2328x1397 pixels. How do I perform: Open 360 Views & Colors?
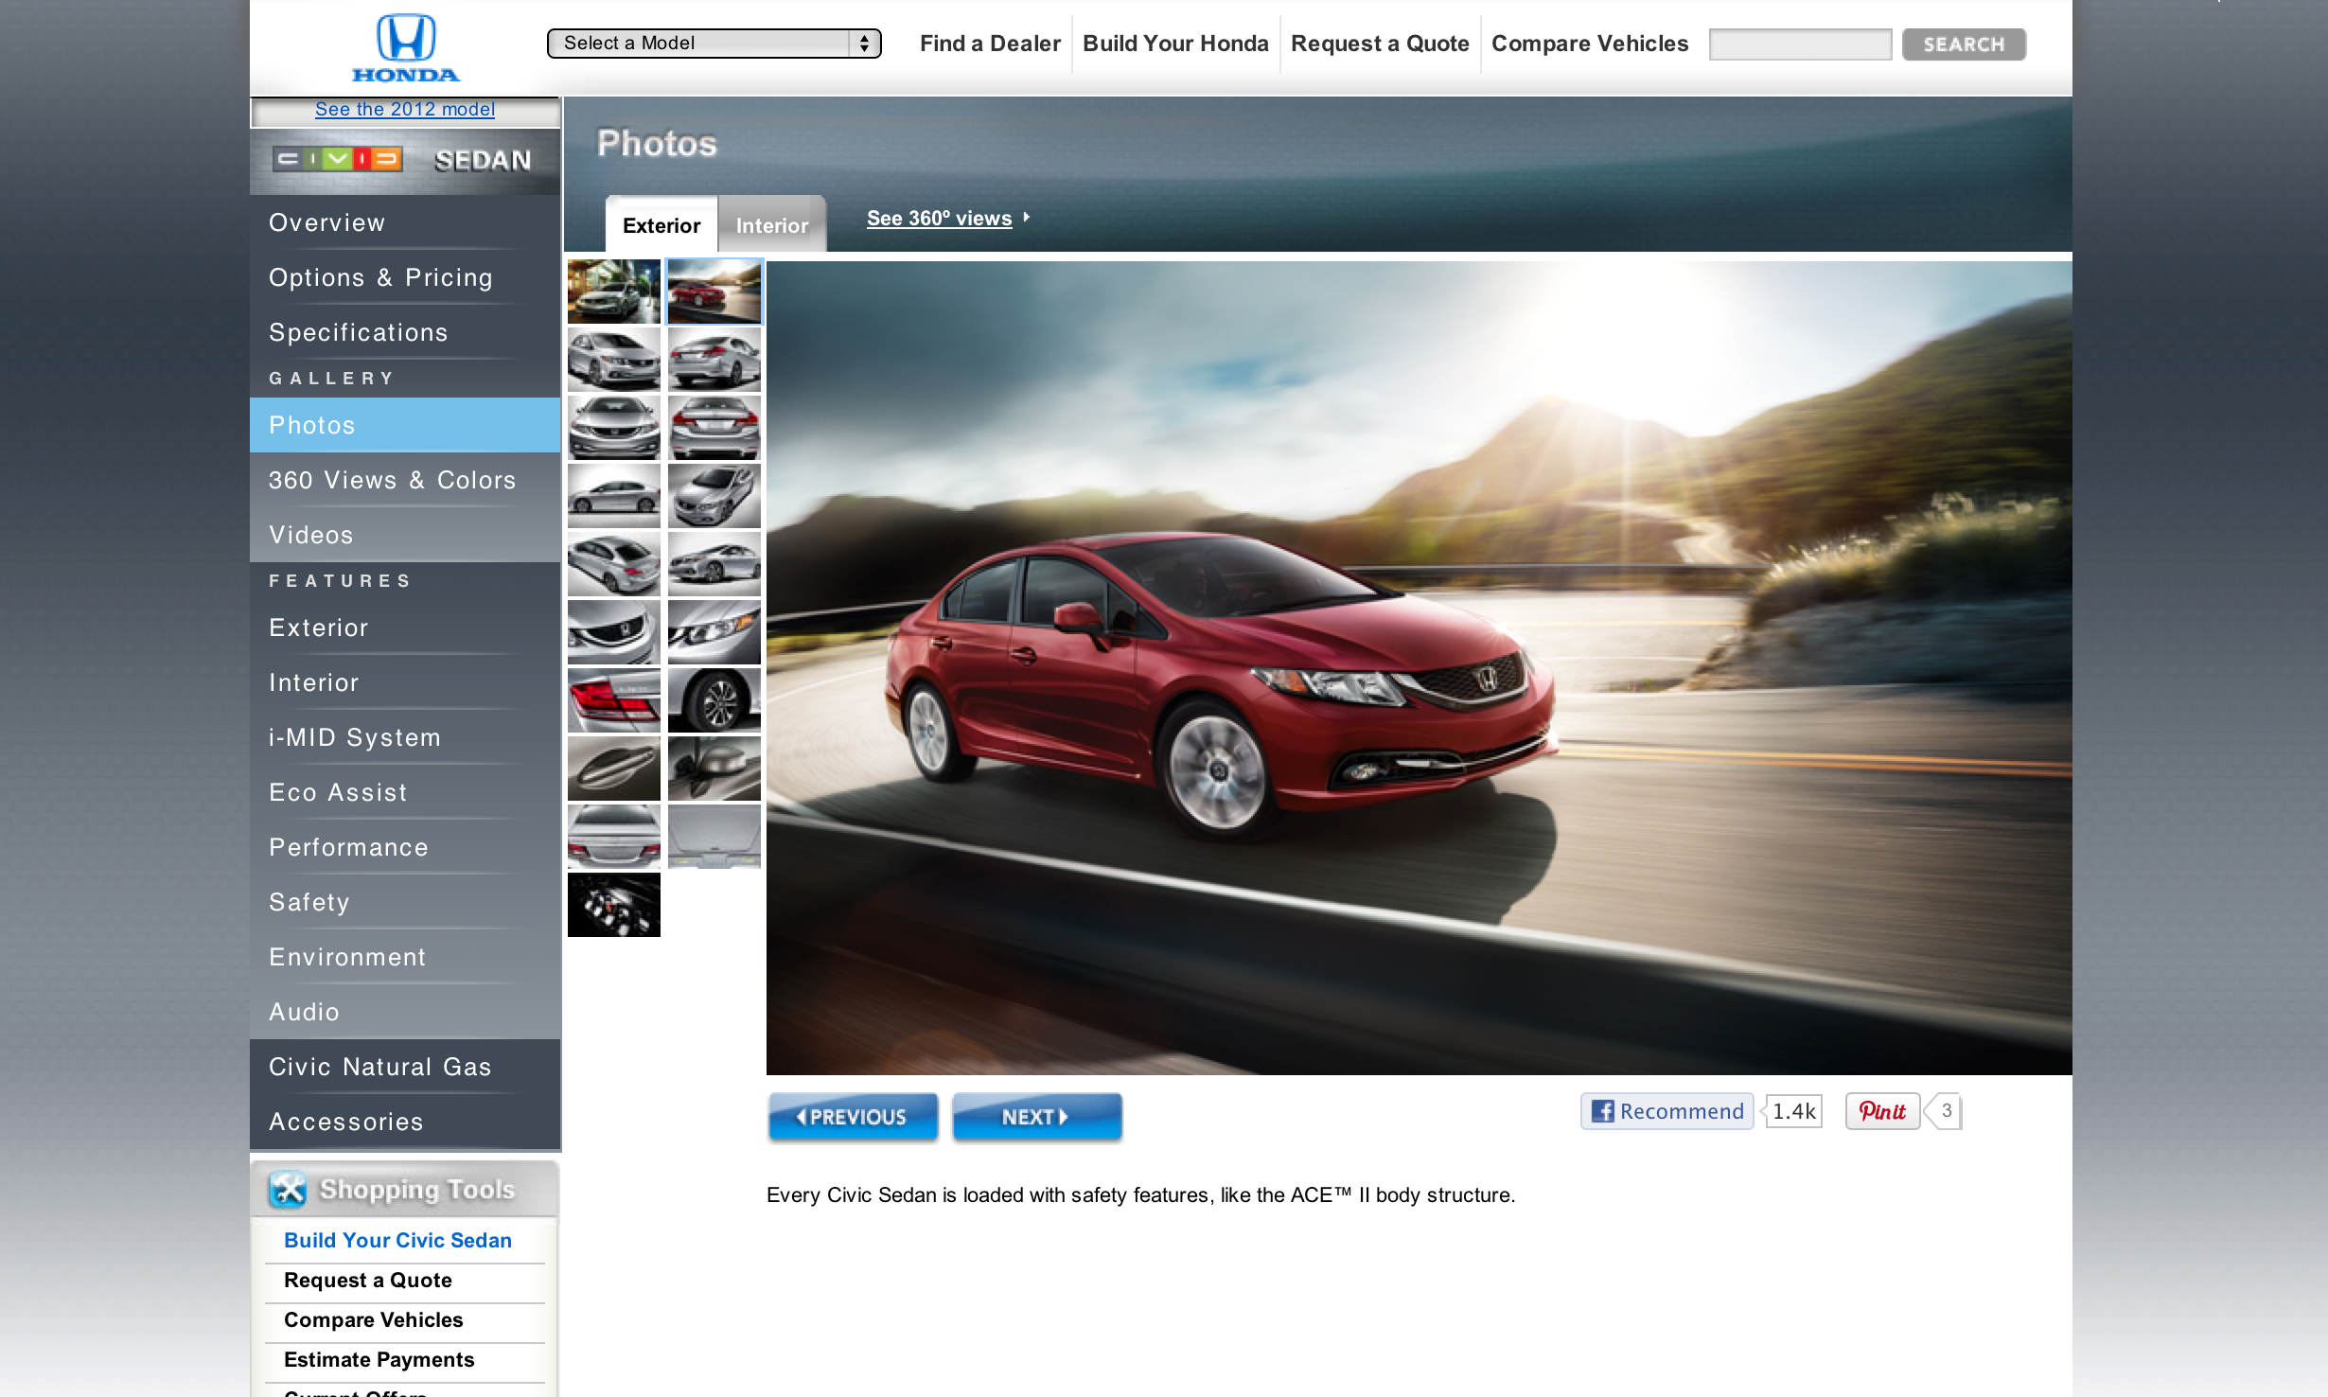tap(405, 481)
